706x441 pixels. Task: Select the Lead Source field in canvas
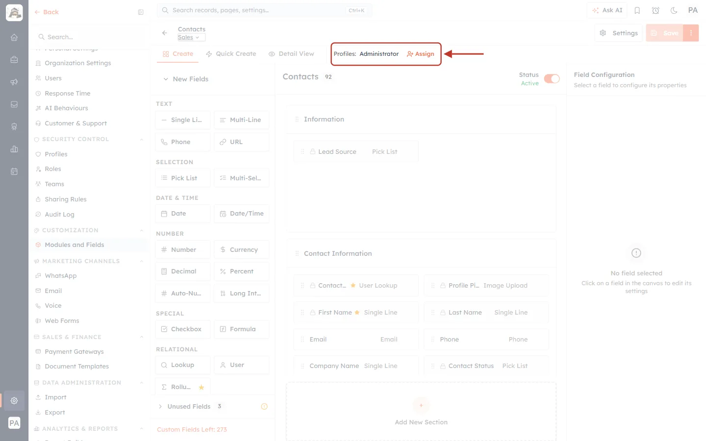click(x=356, y=152)
